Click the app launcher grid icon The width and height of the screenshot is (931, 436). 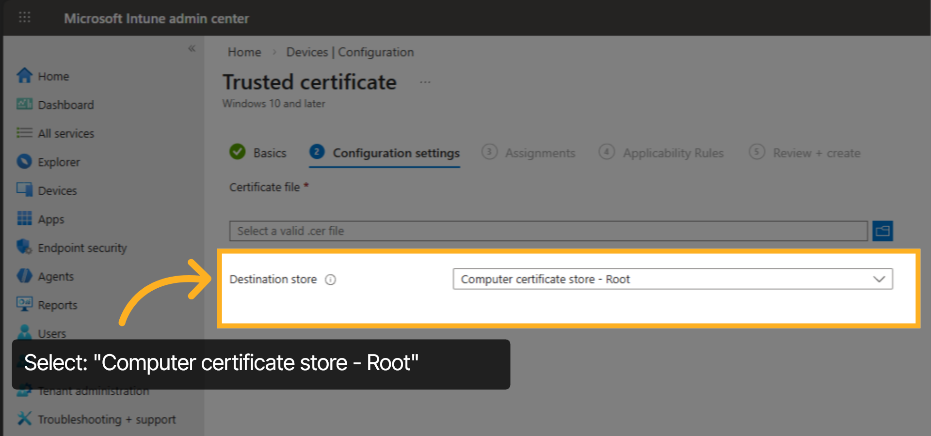(x=24, y=17)
